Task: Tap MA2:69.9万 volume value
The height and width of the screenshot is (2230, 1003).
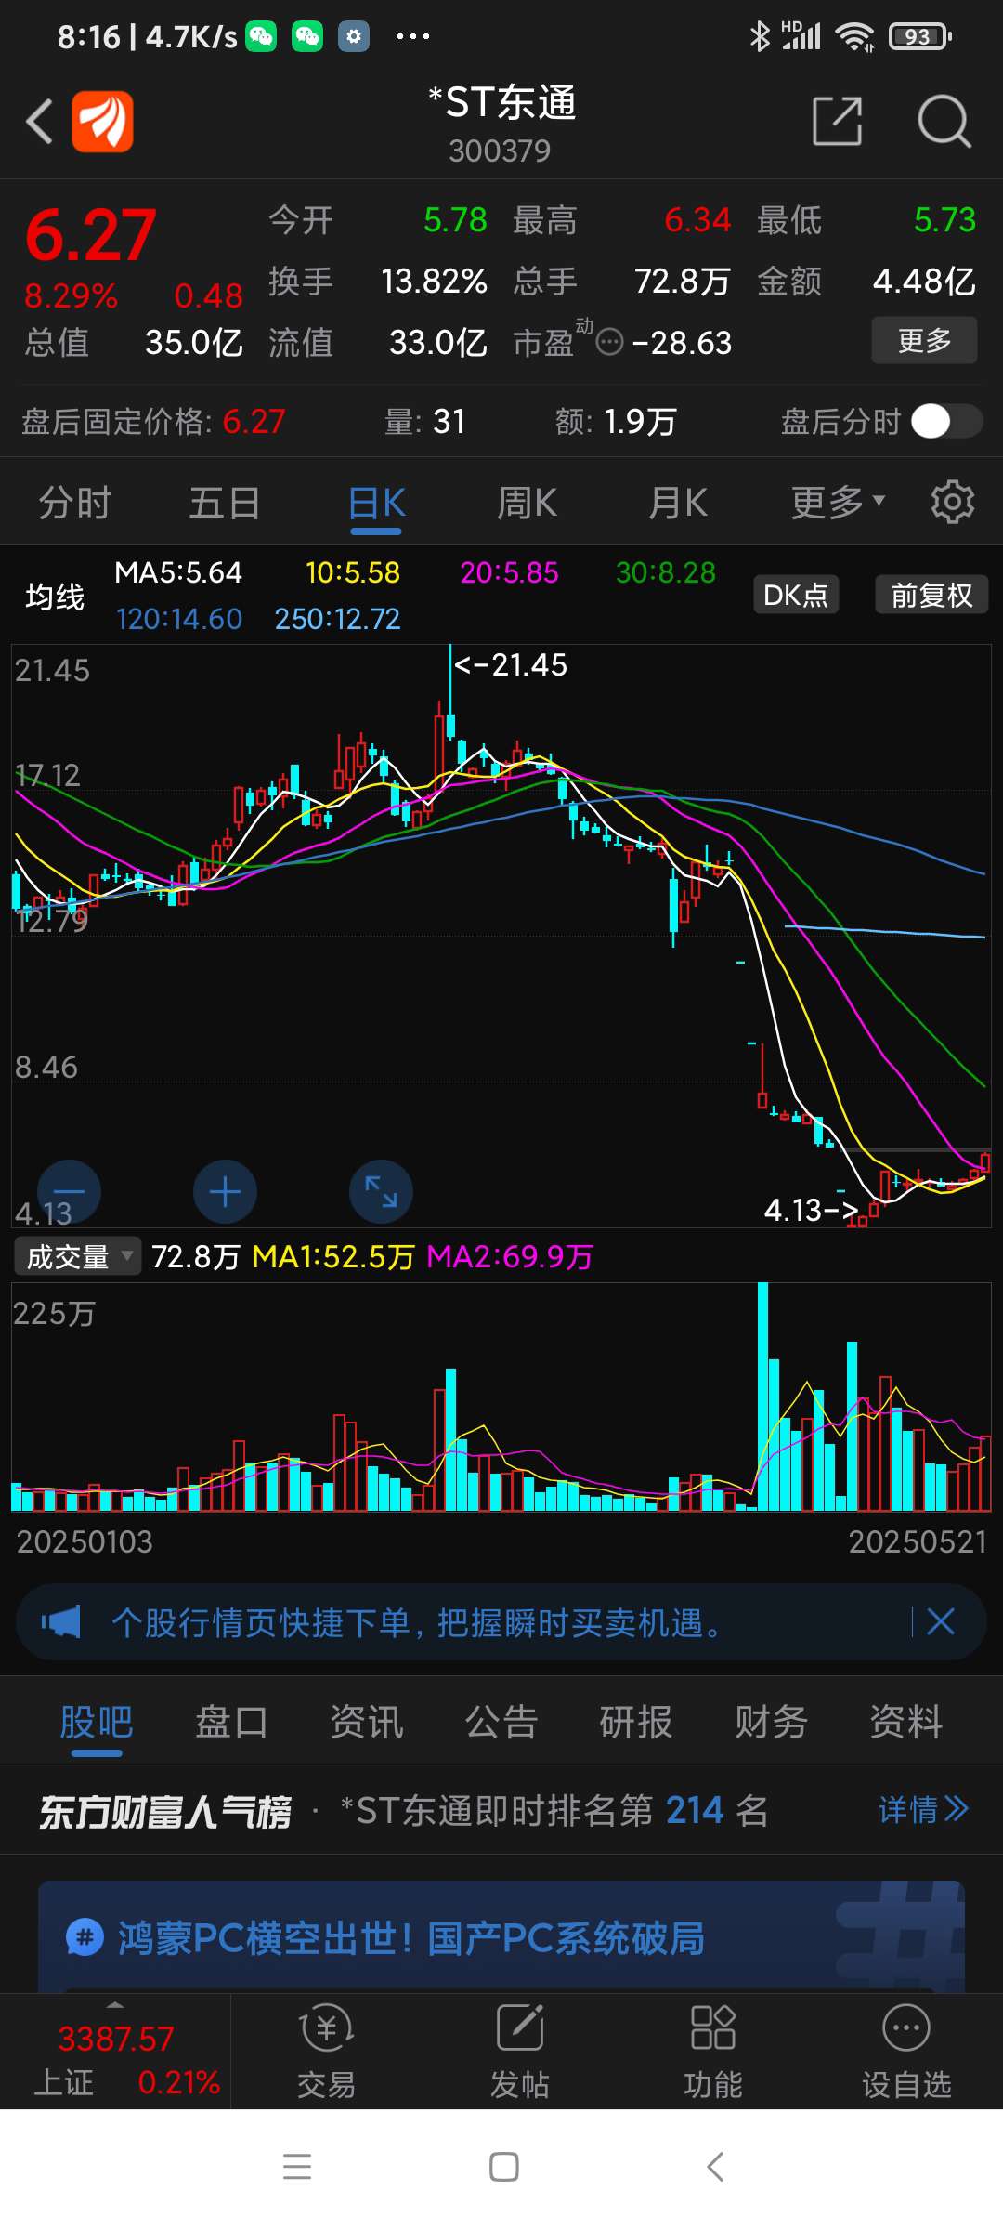Action: click(x=510, y=1257)
